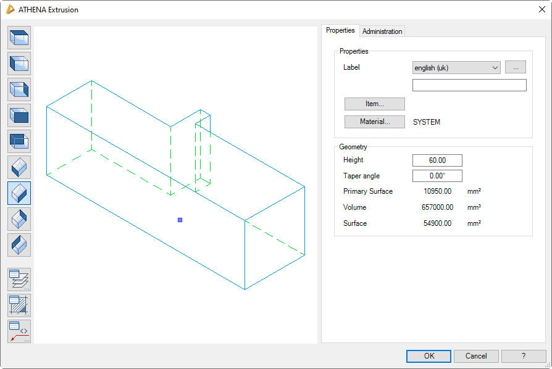Open the Material... dialog button

[x=375, y=122]
